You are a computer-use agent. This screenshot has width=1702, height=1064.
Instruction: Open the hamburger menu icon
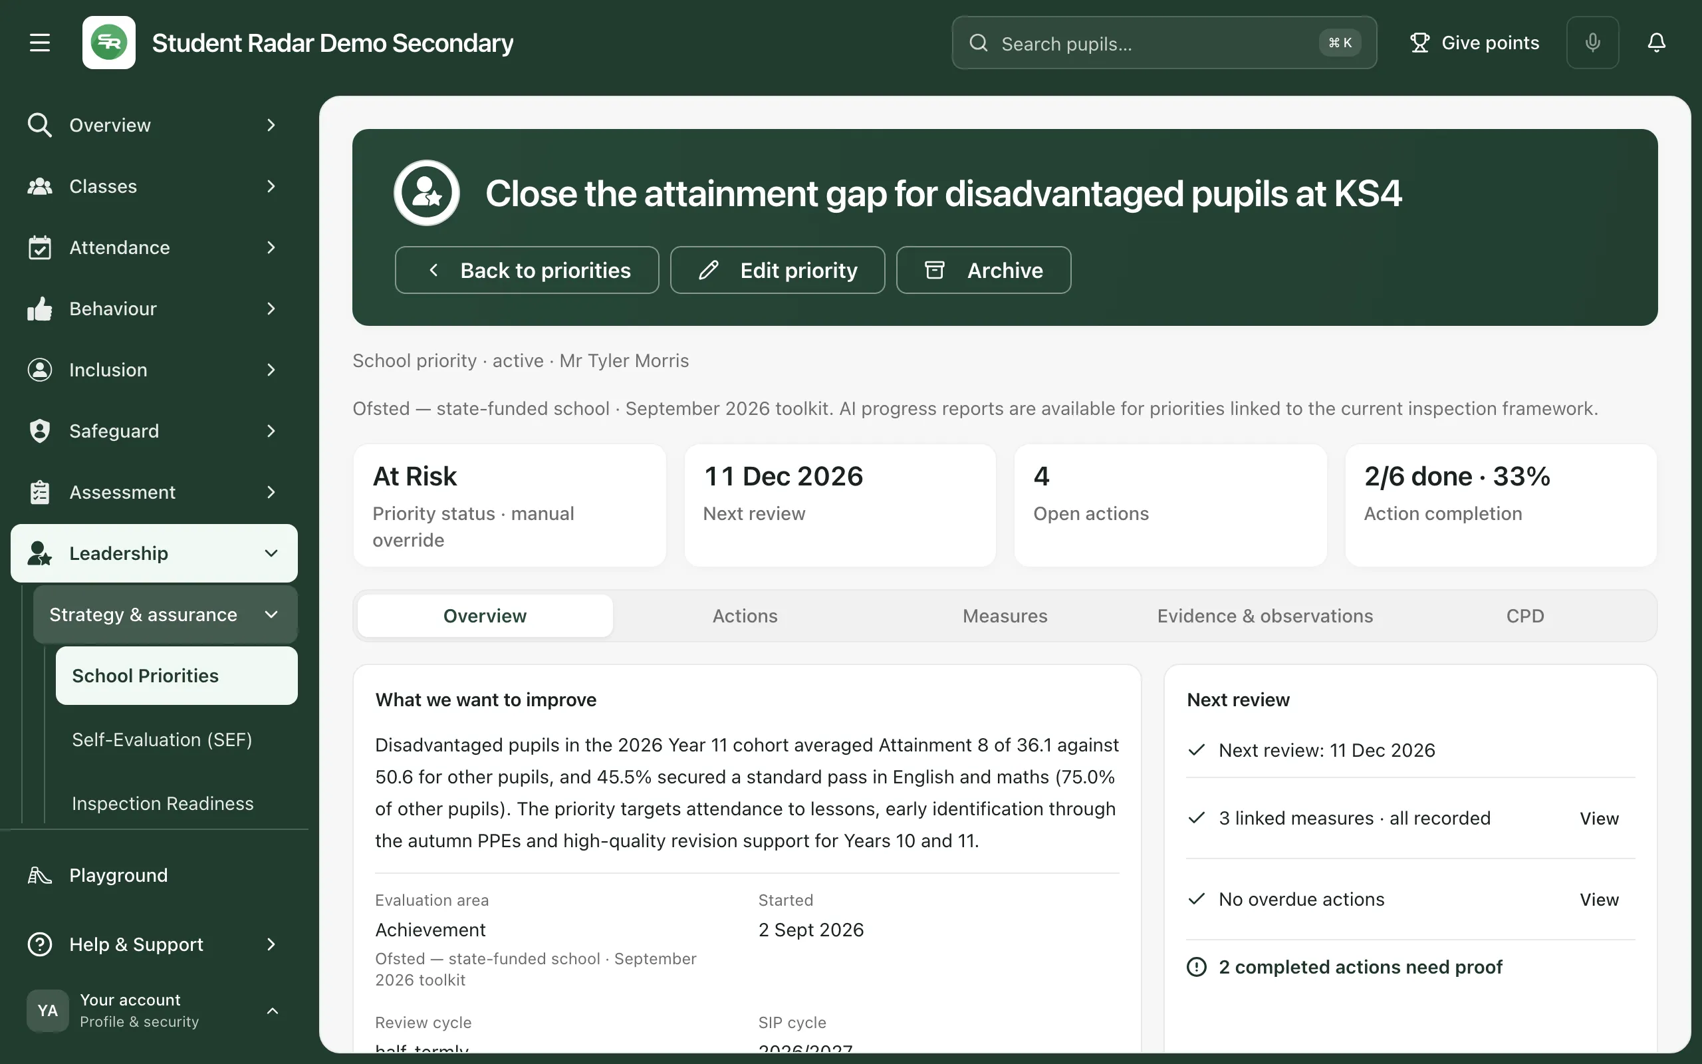click(39, 43)
